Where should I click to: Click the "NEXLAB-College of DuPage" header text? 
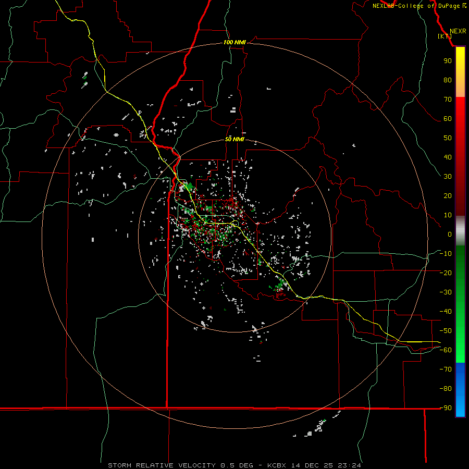(x=416, y=6)
